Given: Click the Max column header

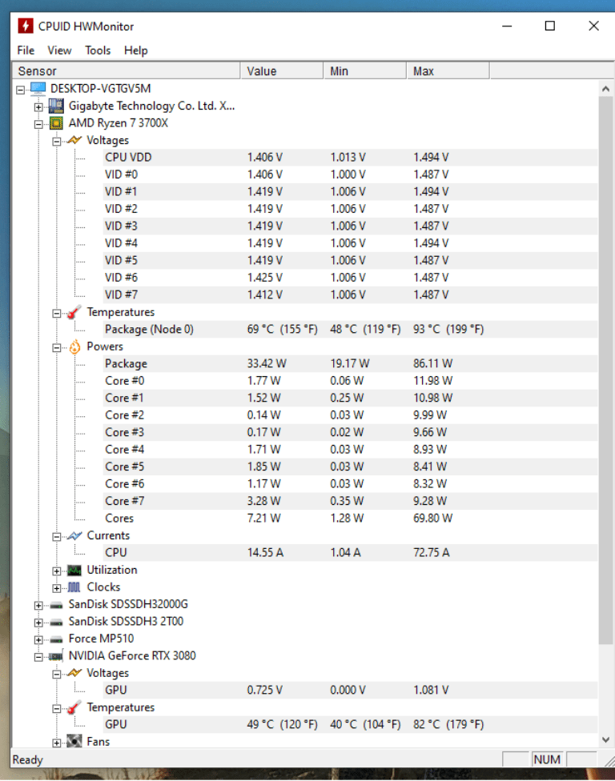Looking at the screenshot, I should 448,70.
